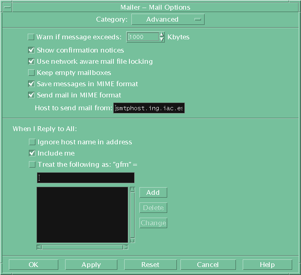Toggle Send mail in MIME format
This screenshot has height=275, width=301.
click(x=31, y=95)
